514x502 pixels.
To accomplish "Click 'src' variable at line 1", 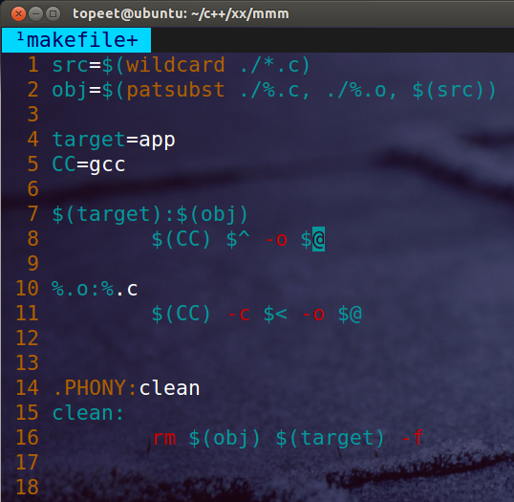I will [70, 65].
